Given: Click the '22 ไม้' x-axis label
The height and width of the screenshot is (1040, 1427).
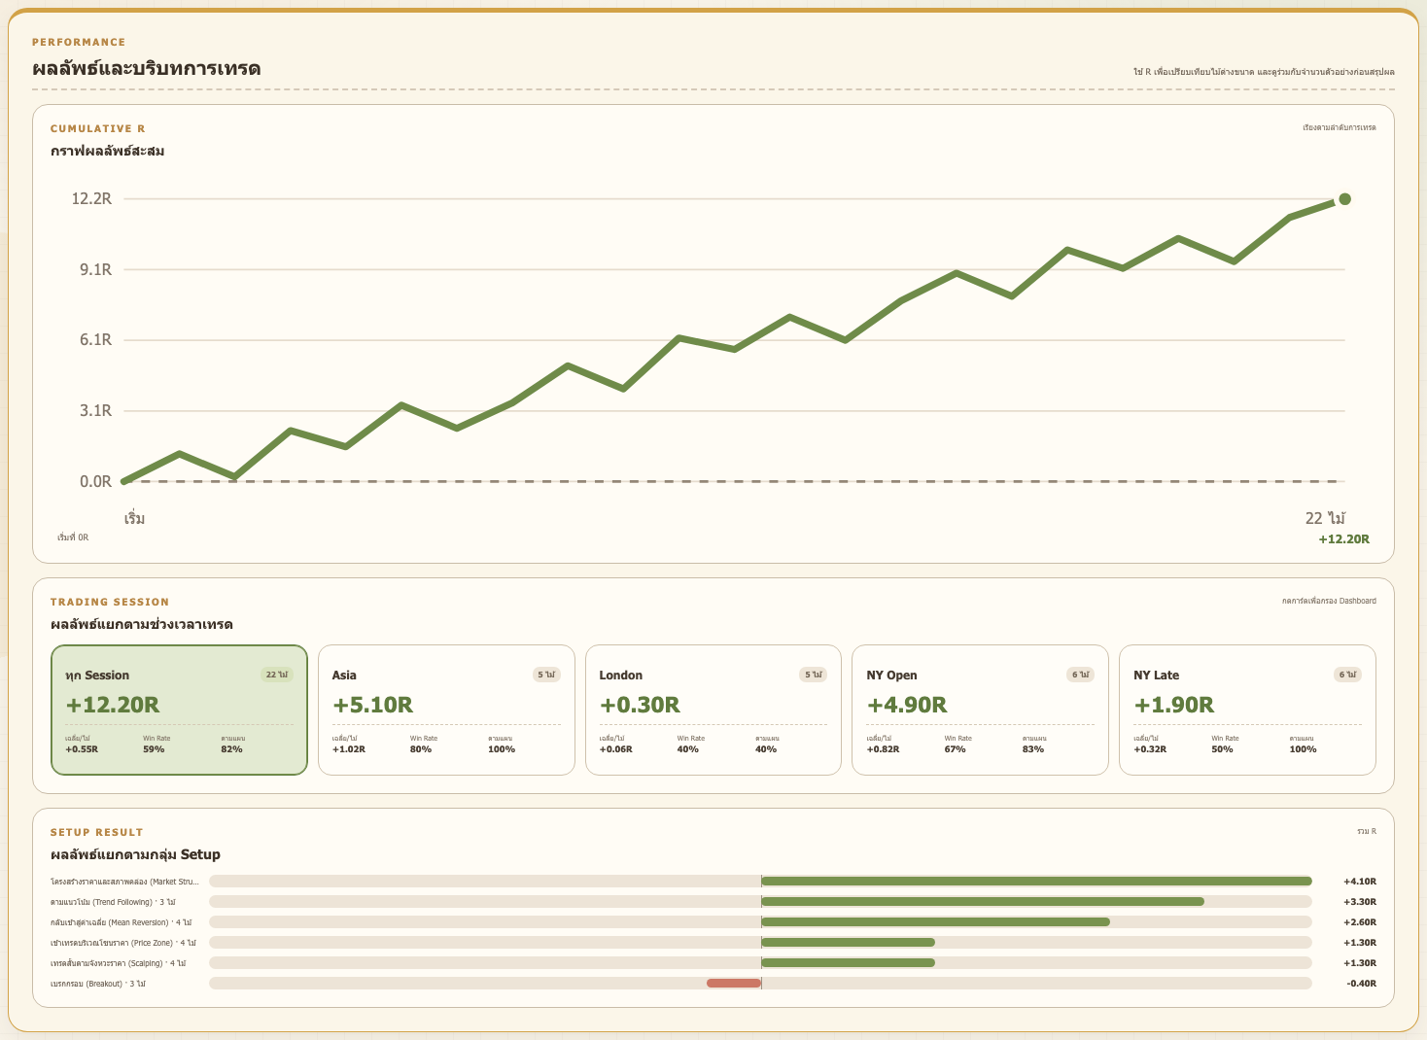Looking at the screenshot, I should click(x=1325, y=518).
